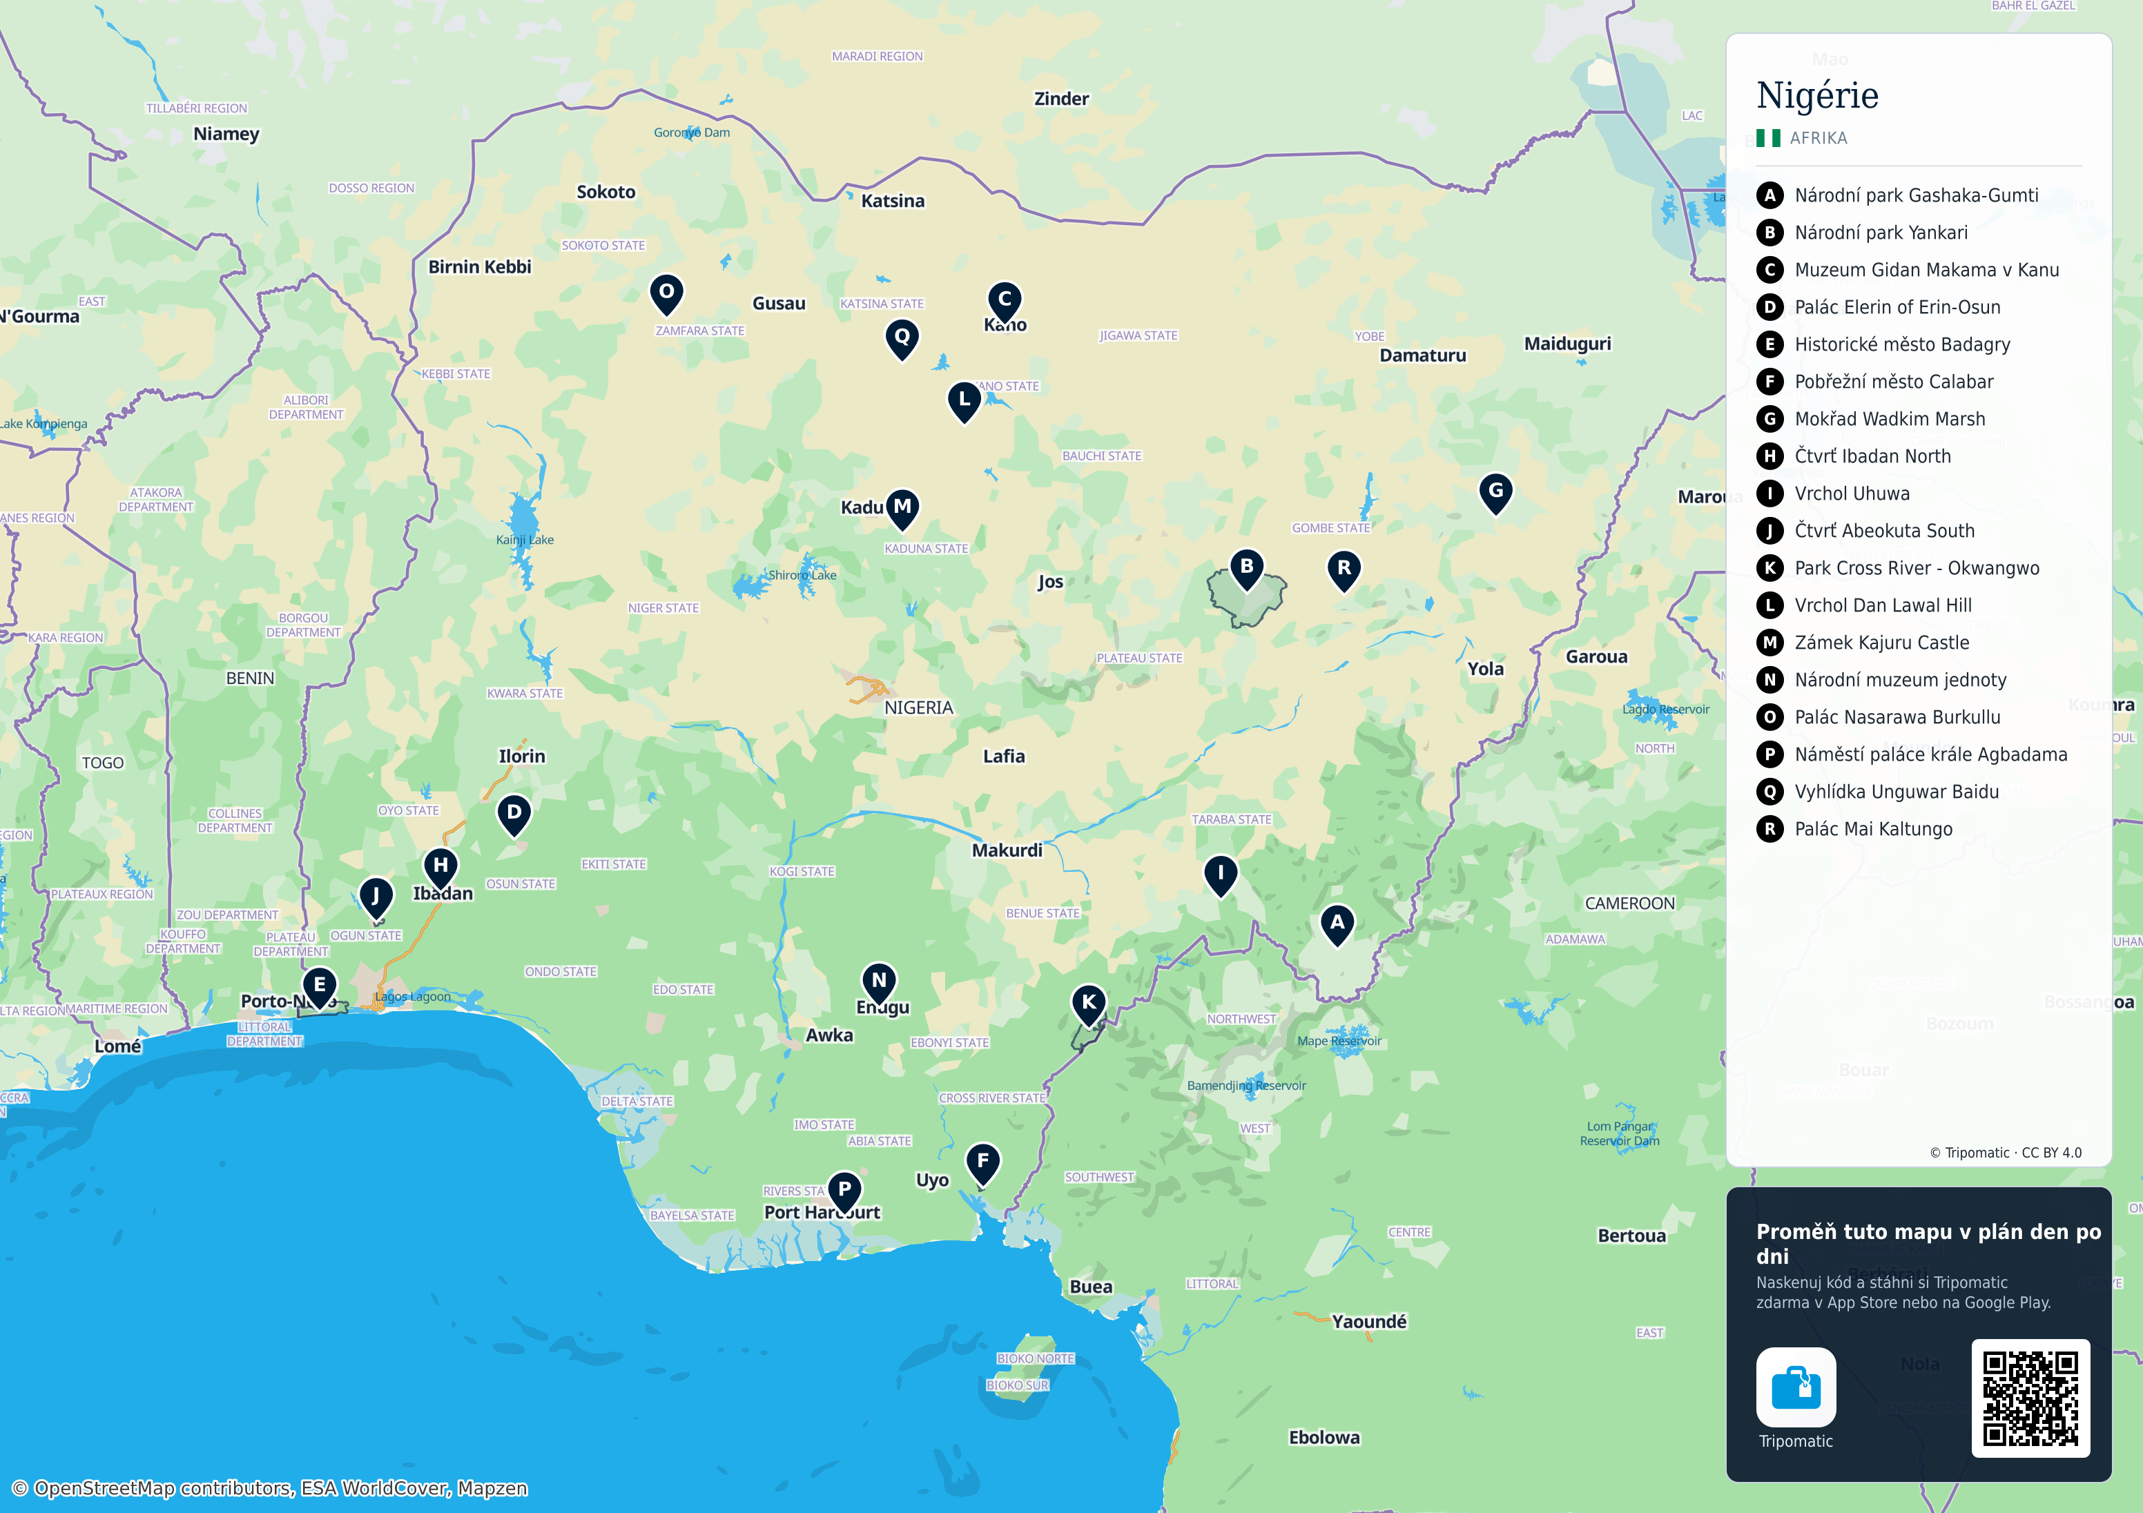The height and width of the screenshot is (1513, 2143).
Task: Open map pin C over Kano
Action: (1005, 302)
